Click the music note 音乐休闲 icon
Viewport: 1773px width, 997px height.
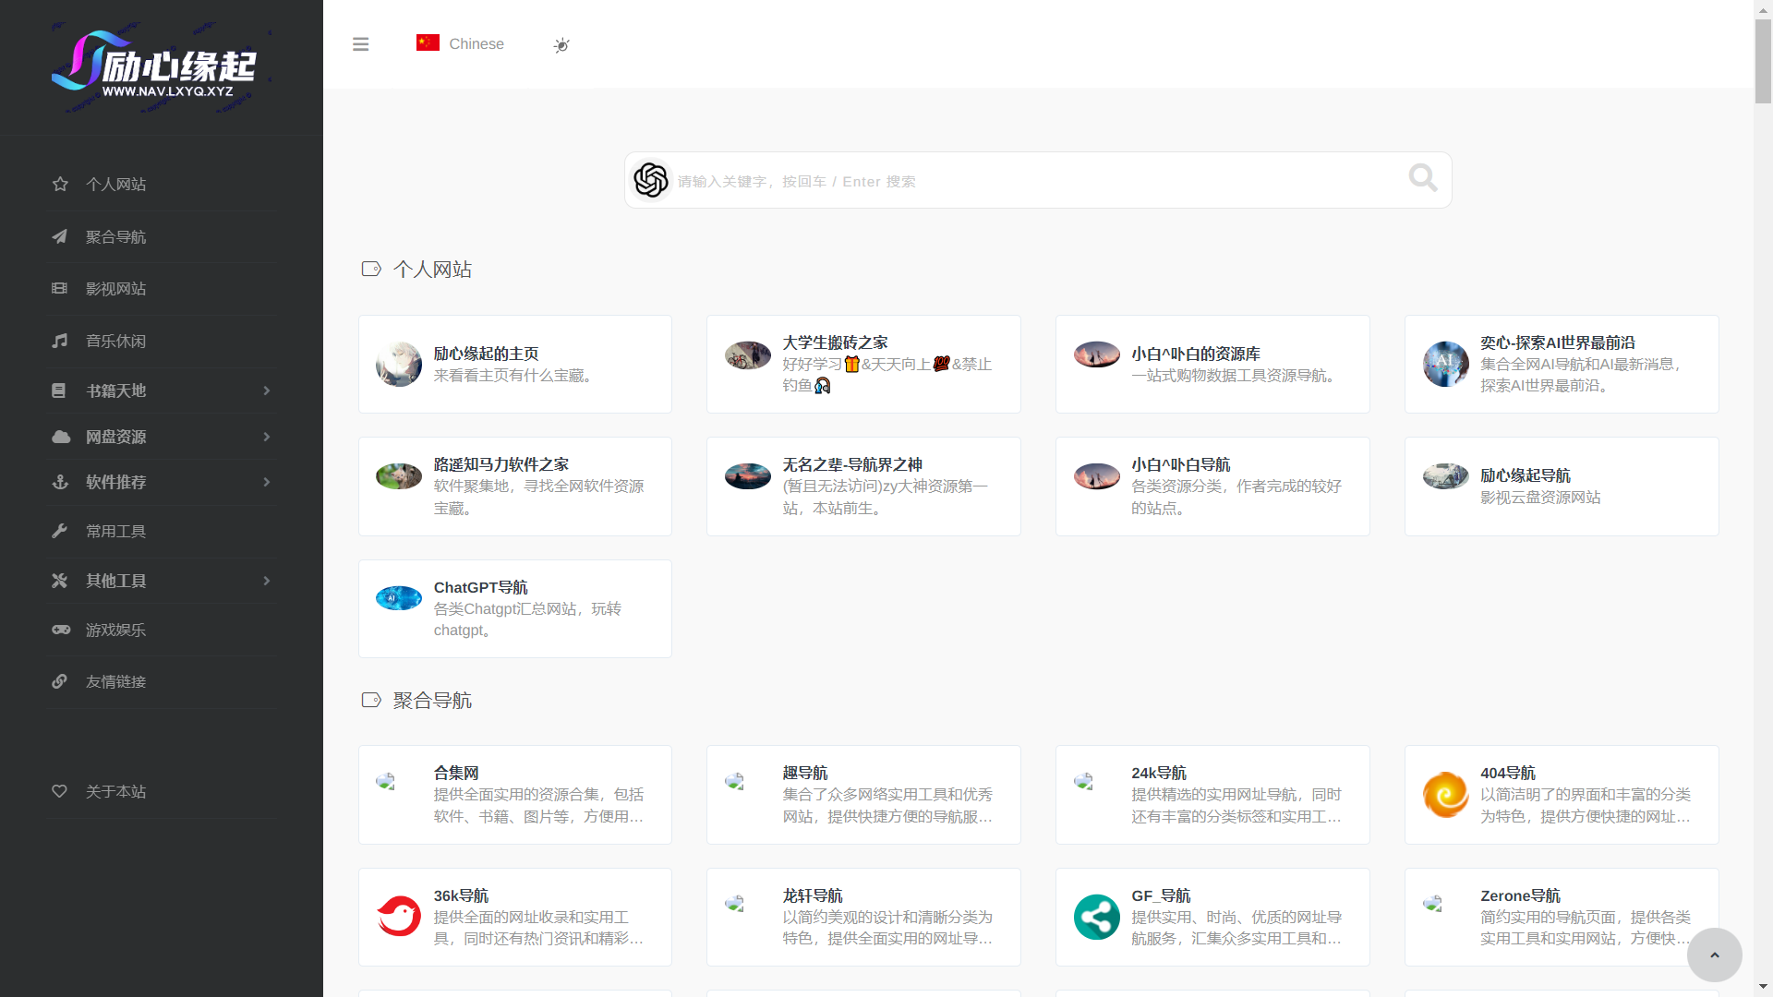(x=60, y=341)
